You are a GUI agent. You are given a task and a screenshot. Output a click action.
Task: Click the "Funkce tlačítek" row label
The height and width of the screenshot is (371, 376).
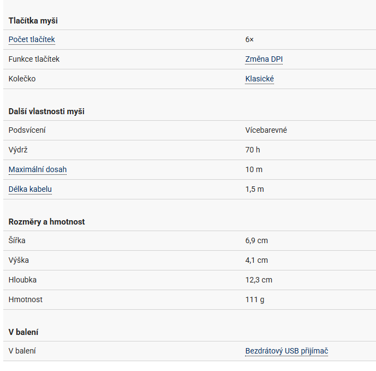click(x=34, y=59)
